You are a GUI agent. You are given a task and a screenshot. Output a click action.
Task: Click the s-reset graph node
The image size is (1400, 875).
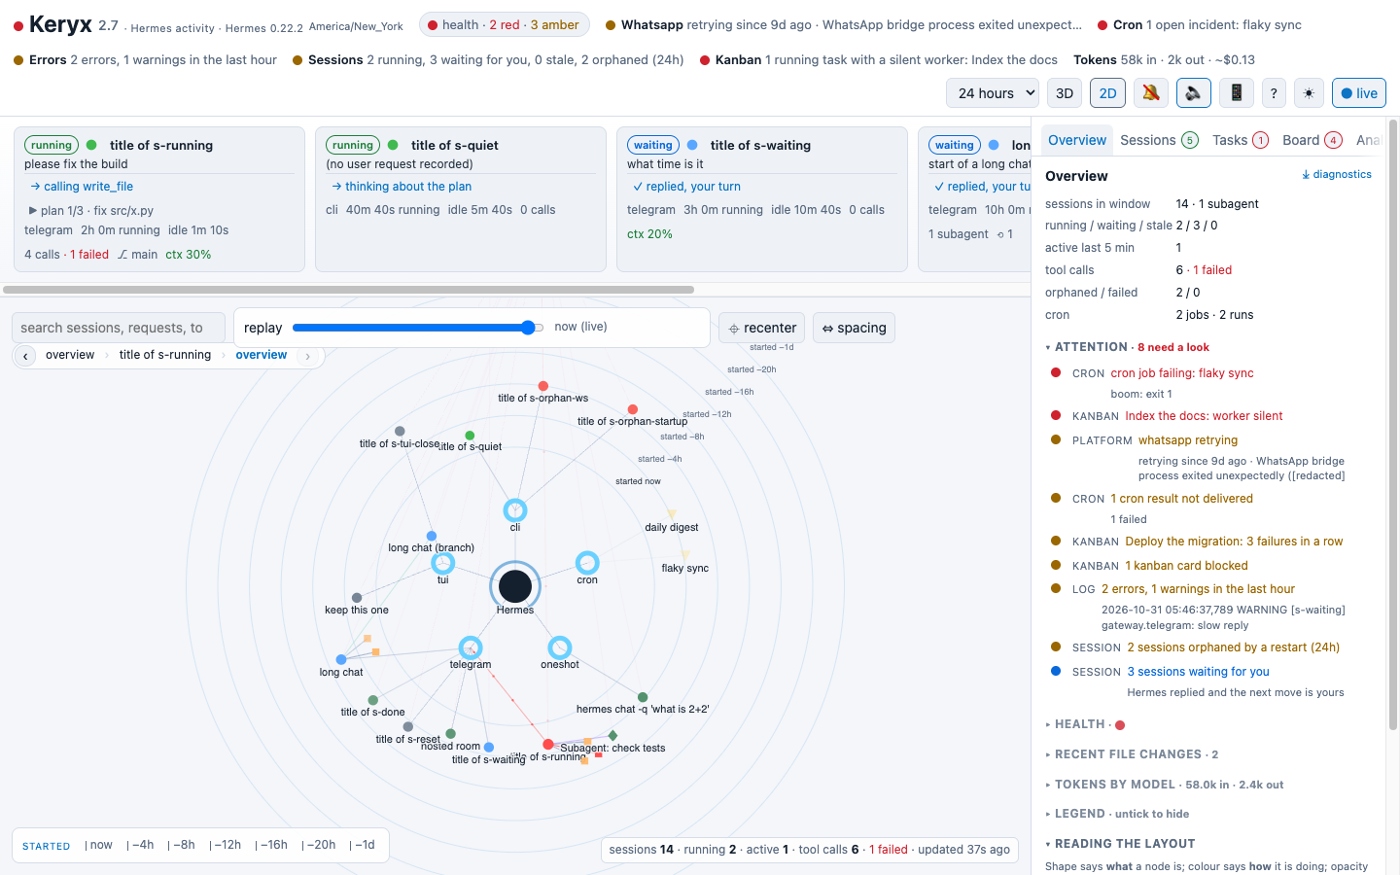click(x=408, y=726)
